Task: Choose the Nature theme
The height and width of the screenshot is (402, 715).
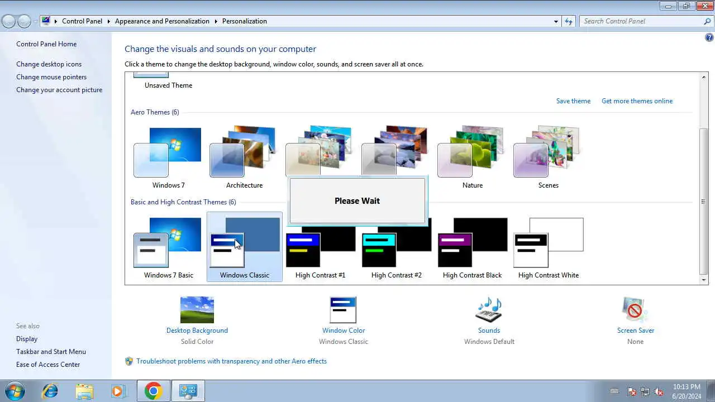Action: (x=472, y=157)
